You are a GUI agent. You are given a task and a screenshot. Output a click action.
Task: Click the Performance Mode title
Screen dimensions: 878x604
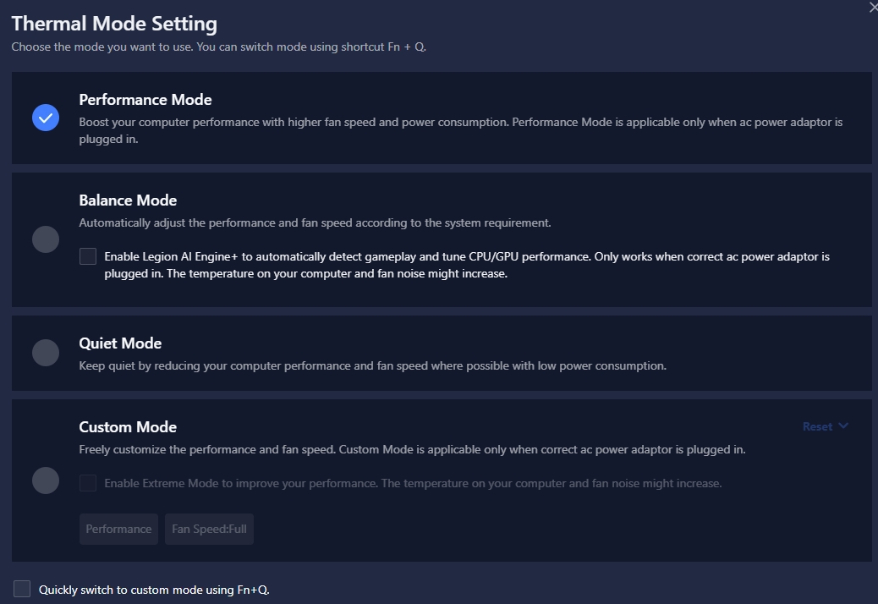pyautogui.click(x=145, y=100)
